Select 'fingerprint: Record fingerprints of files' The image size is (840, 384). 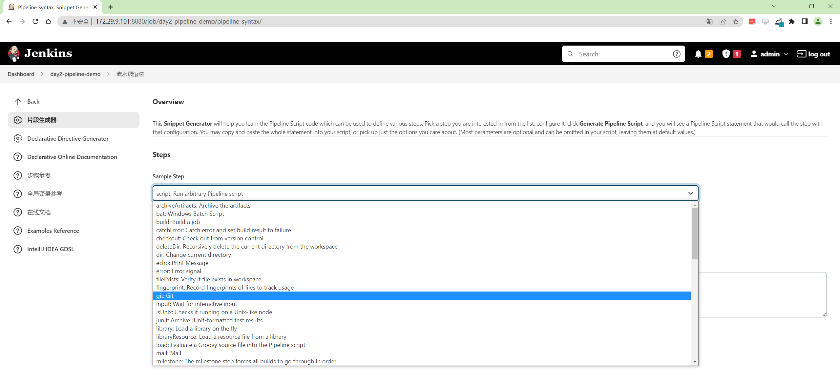pyautogui.click(x=422, y=288)
